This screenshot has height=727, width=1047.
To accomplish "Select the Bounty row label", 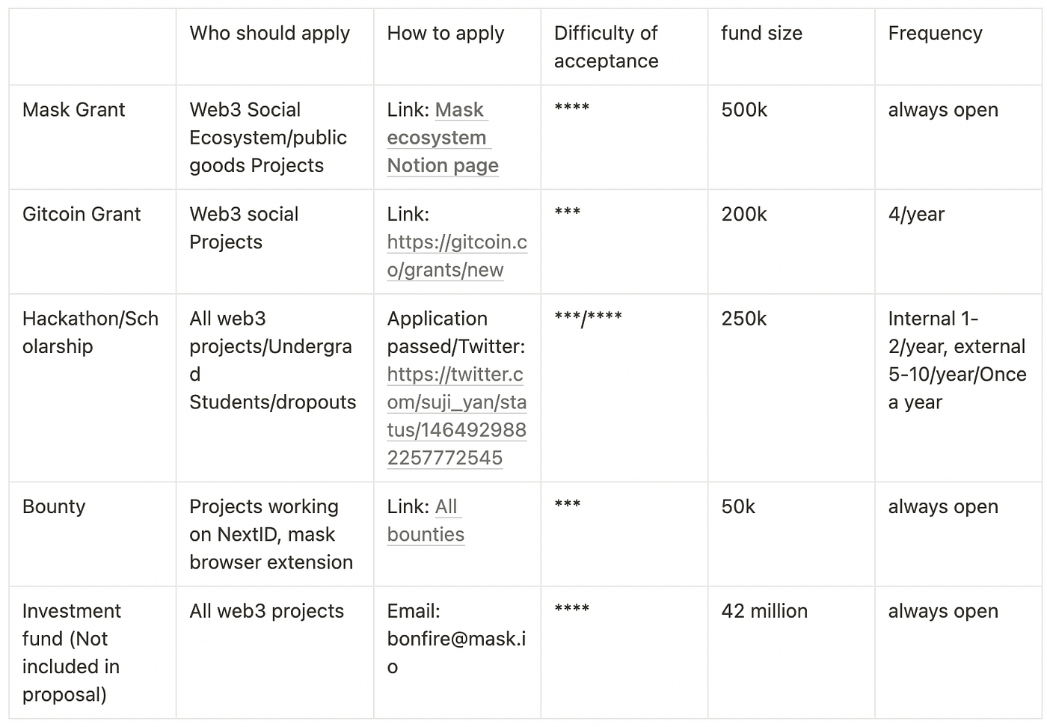I will click(54, 507).
